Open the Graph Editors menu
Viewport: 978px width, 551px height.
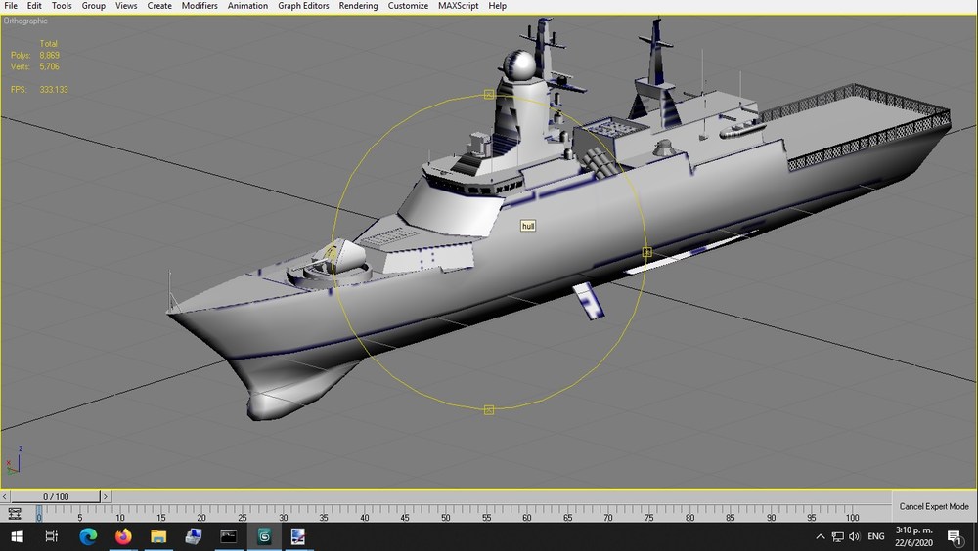tap(303, 6)
